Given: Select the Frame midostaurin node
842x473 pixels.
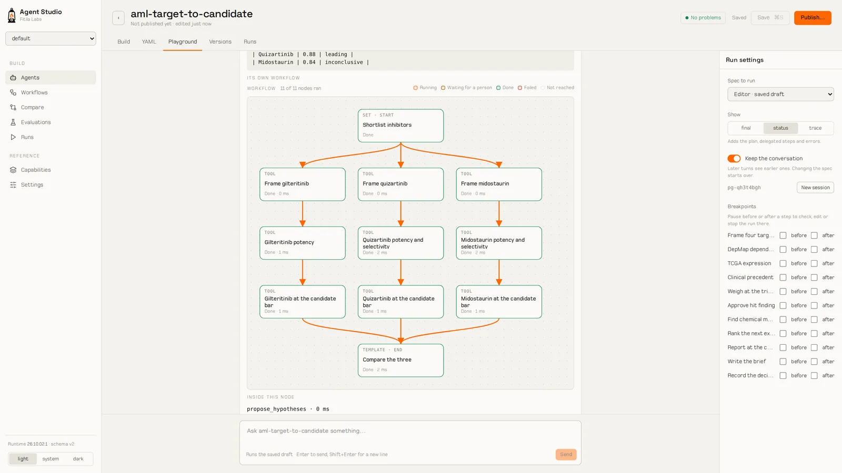Looking at the screenshot, I should coord(499,184).
